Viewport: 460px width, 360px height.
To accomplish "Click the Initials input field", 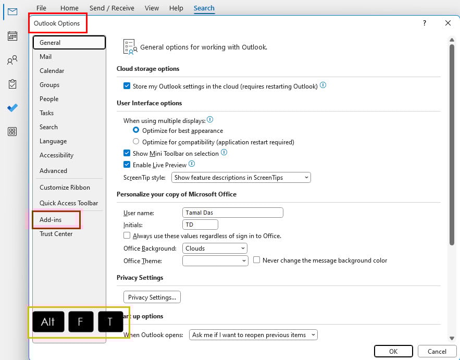I will click(200, 225).
